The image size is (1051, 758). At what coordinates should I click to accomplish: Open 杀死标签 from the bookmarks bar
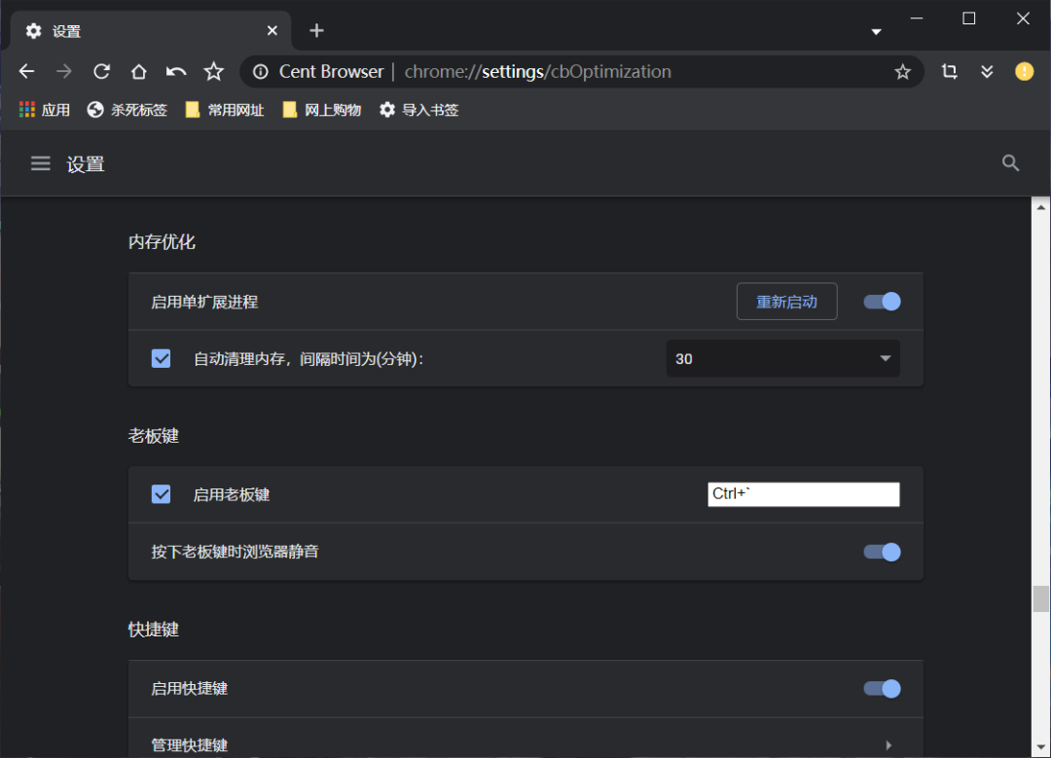coord(127,109)
